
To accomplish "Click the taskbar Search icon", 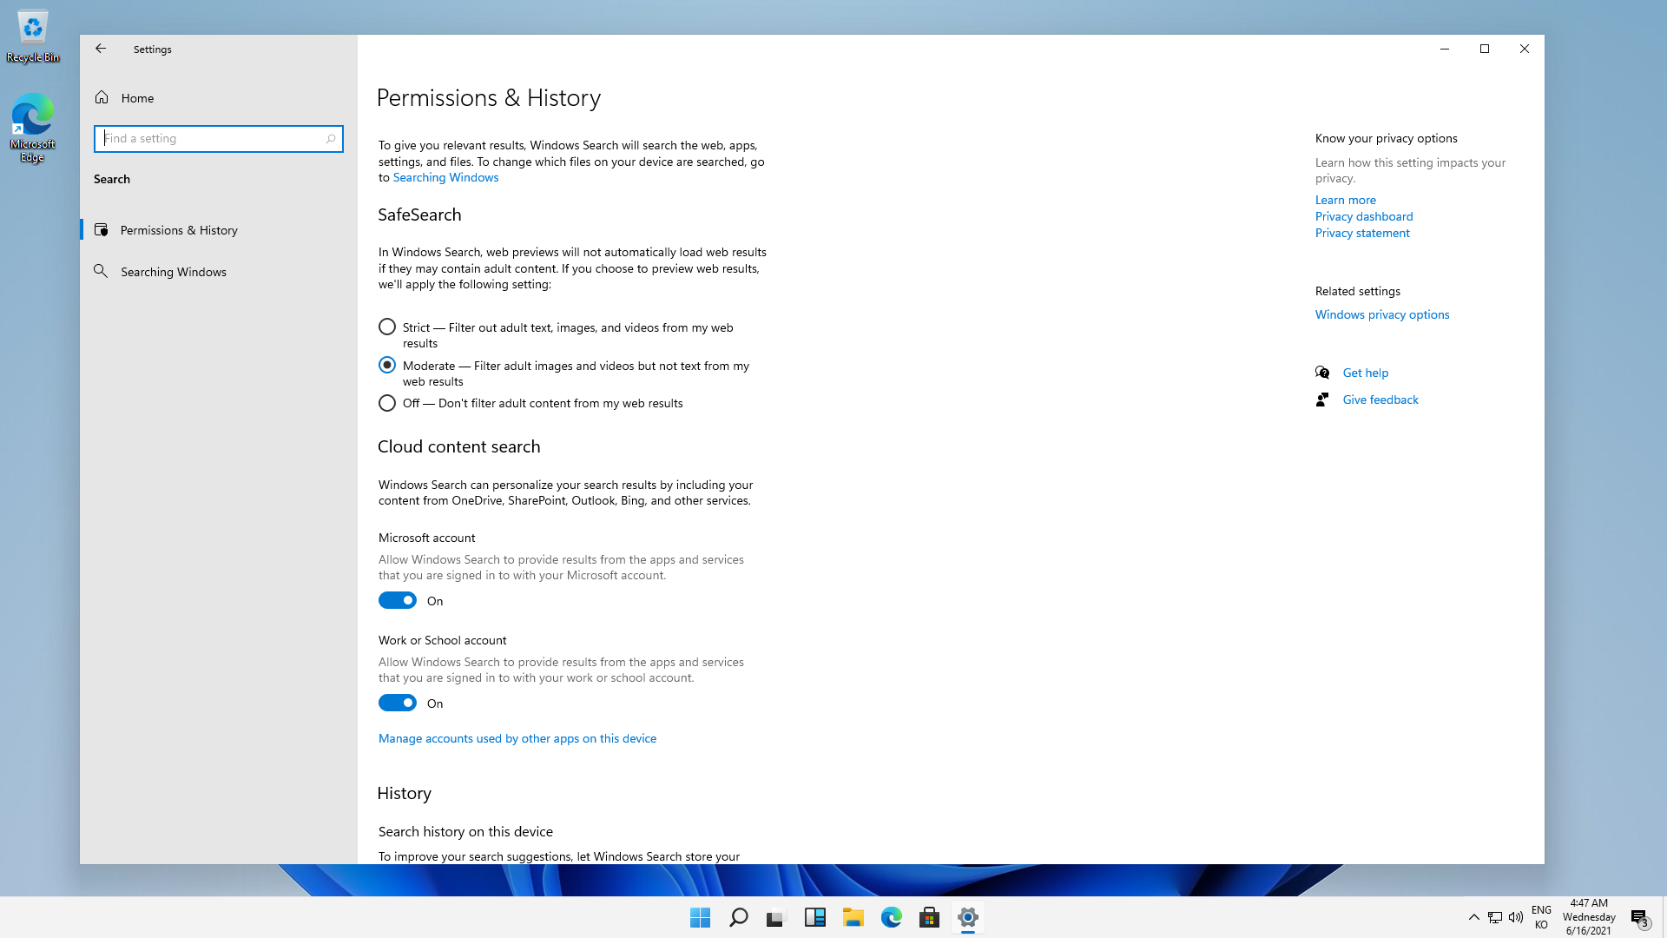I will [x=738, y=917].
